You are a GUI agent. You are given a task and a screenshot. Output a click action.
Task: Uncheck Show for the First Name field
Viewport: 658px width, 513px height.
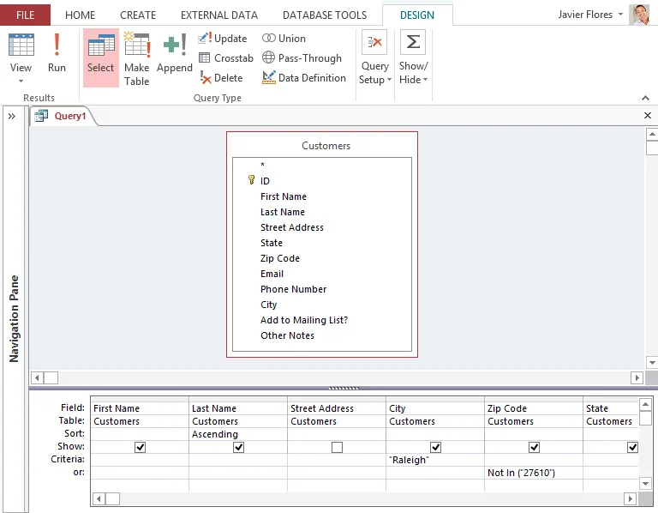pyautogui.click(x=141, y=447)
